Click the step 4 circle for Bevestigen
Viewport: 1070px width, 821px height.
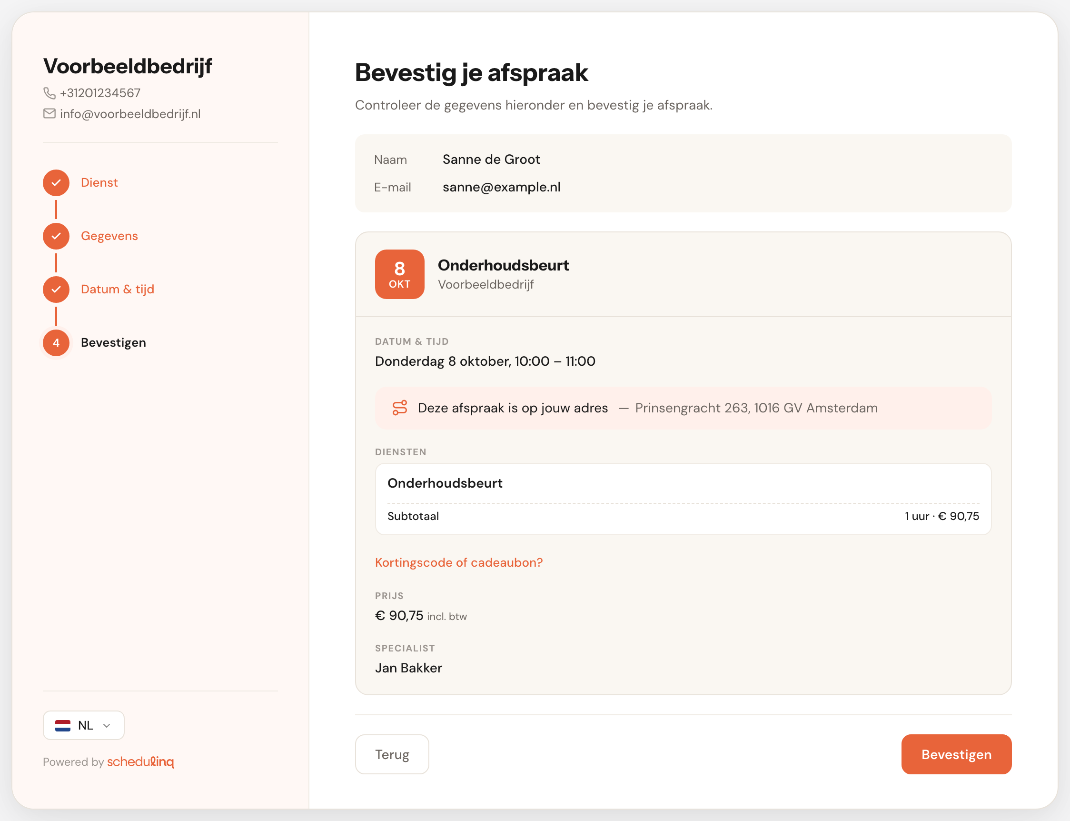56,342
